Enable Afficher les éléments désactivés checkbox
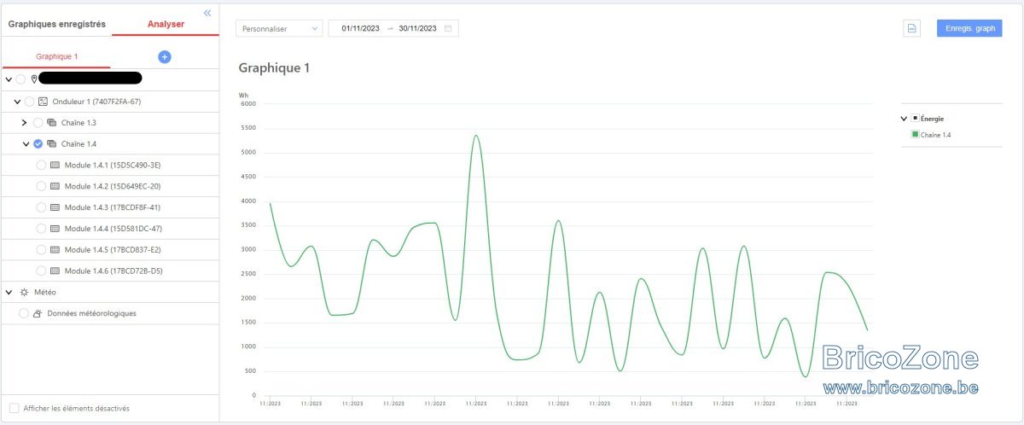The width and height of the screenshot is (1024, 425). click(14, 408)
